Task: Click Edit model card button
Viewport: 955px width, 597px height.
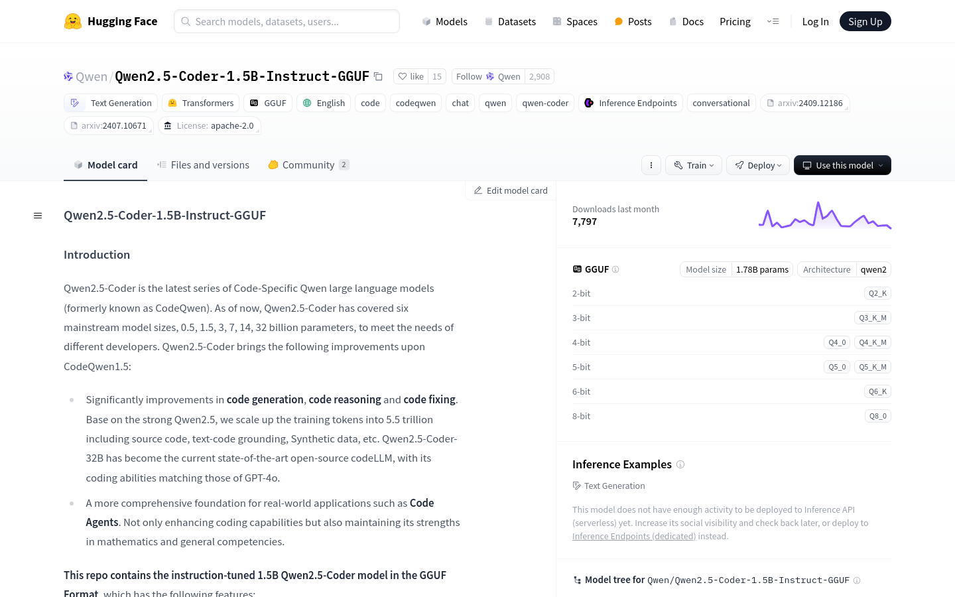Action: (511, 190)
